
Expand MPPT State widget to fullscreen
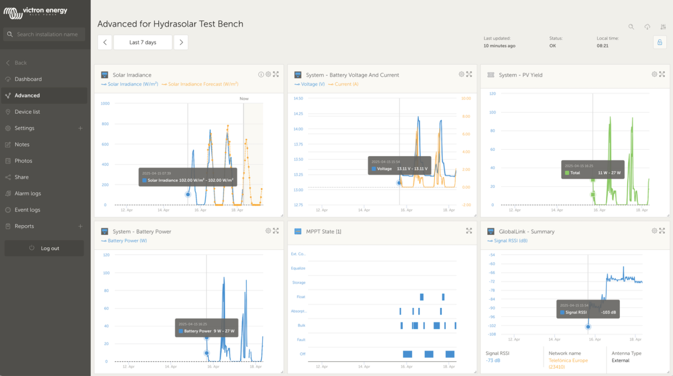(469, 231)
